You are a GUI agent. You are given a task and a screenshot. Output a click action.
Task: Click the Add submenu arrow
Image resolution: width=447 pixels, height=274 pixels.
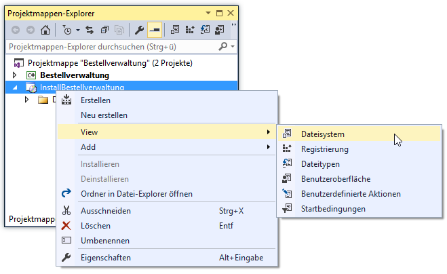[x=268, y=147]
